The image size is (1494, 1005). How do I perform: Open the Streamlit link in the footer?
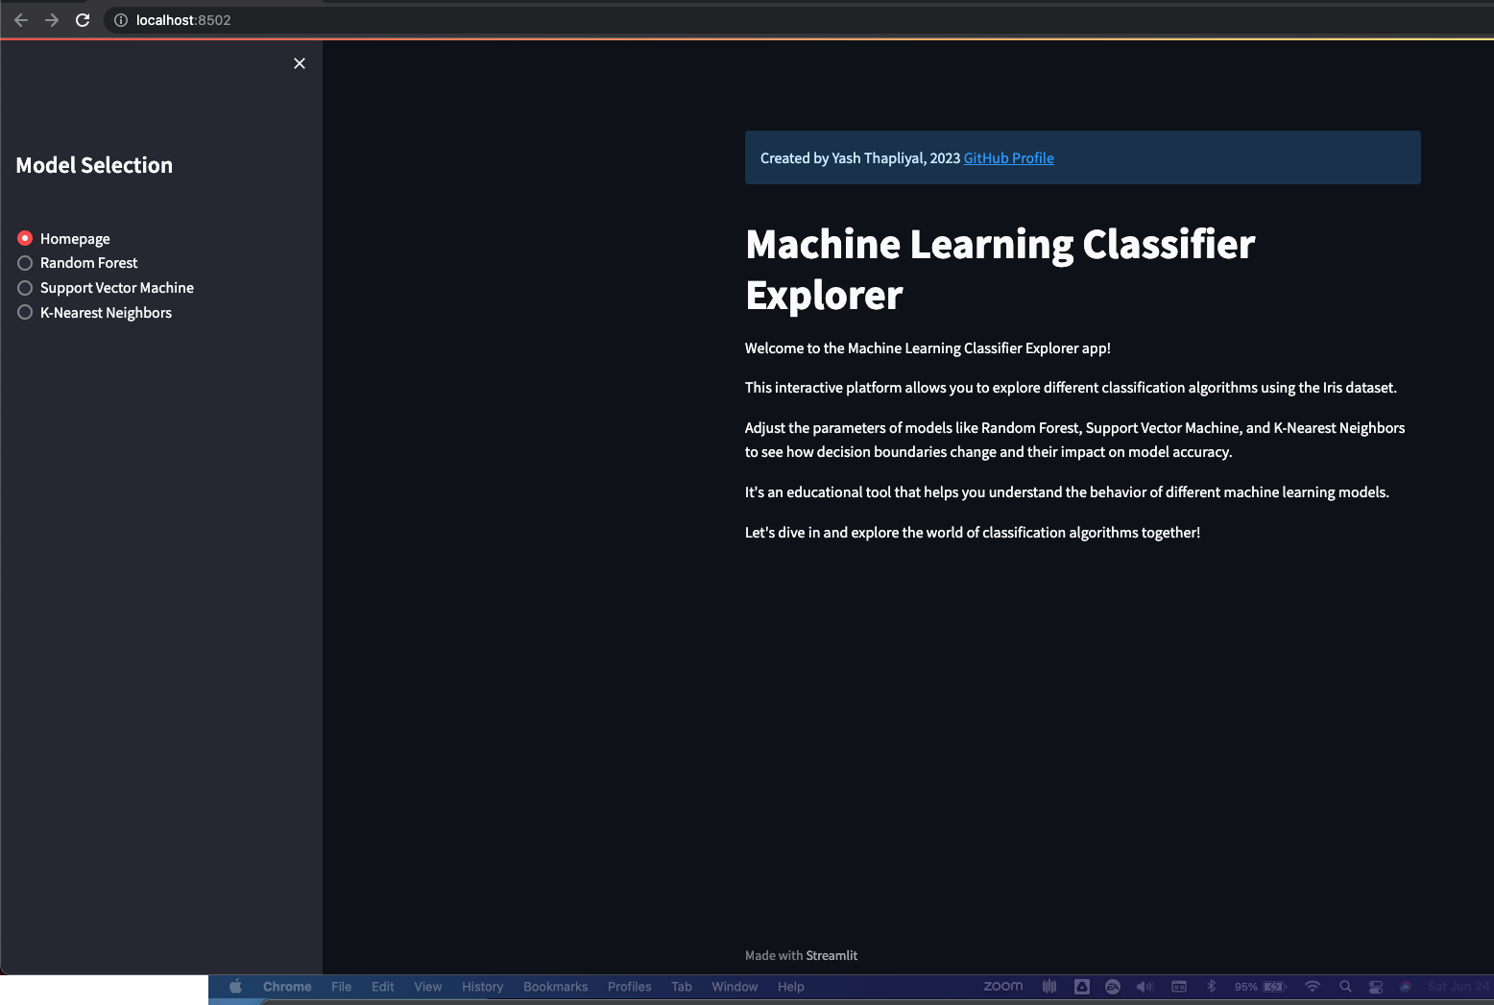pos(831,955)
